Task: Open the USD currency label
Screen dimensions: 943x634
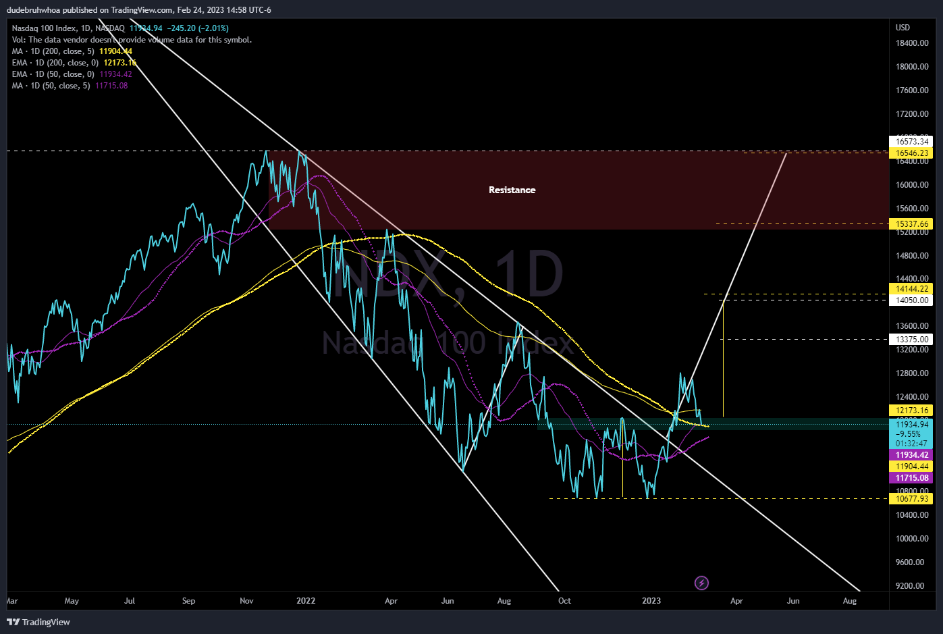Action: [902, 28]
